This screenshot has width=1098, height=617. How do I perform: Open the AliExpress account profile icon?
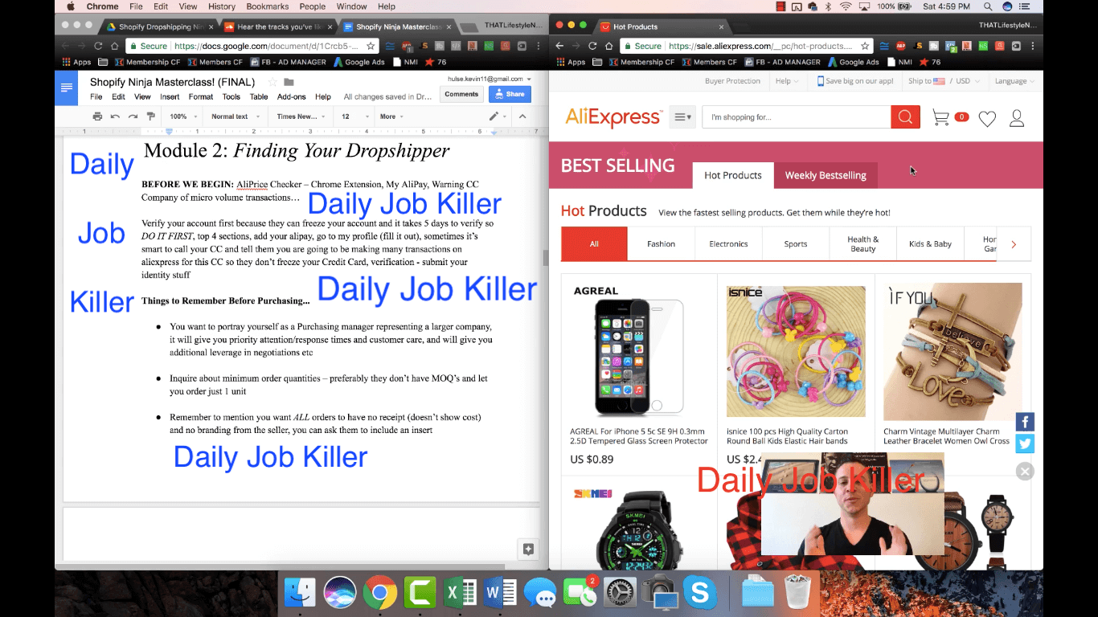tap(1017, 119)
